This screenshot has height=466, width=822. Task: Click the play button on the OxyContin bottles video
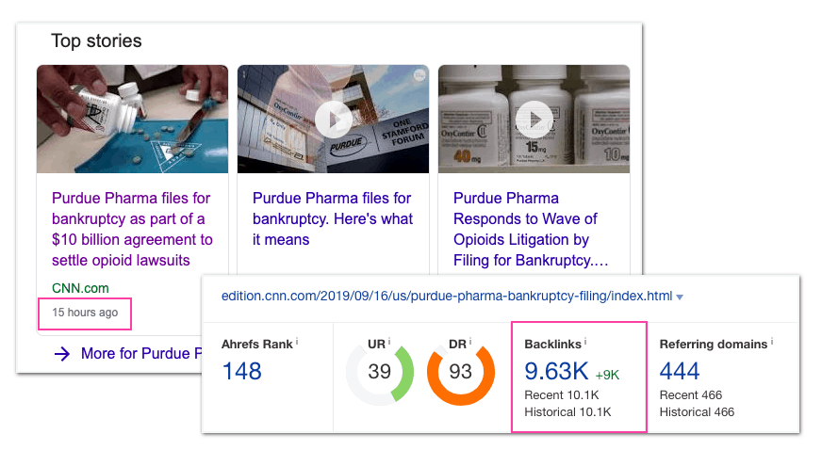click(534, 119)
